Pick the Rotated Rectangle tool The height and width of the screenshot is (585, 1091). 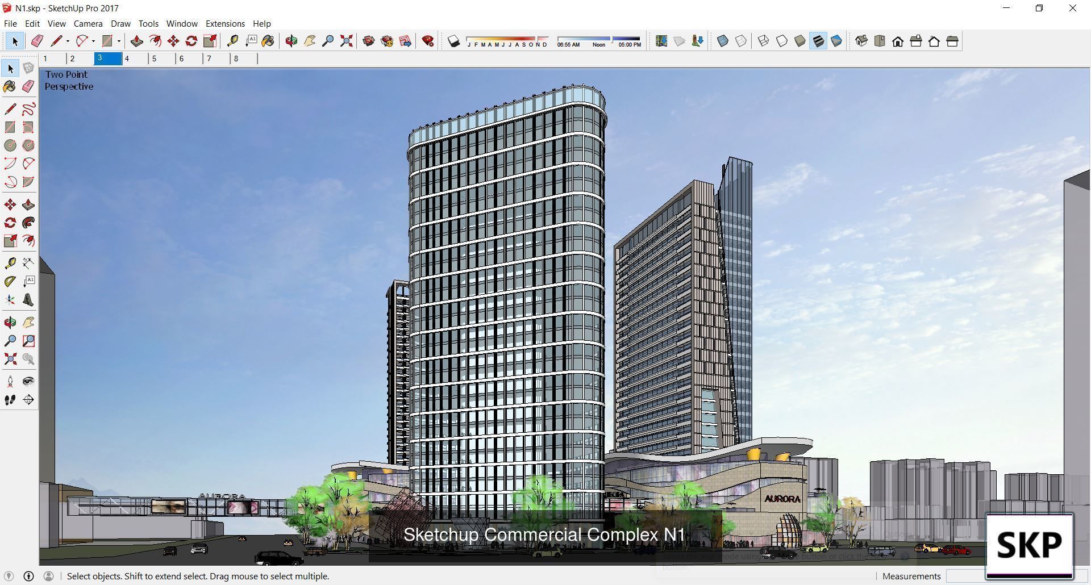pyautogui.click(x=28, y=127)
